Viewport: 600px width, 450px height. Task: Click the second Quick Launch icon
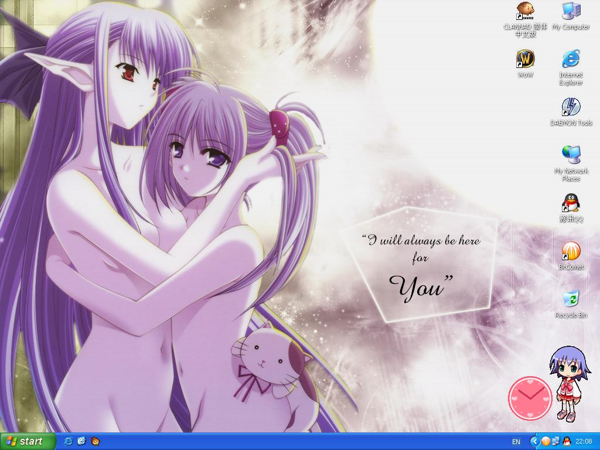point(81,442)
